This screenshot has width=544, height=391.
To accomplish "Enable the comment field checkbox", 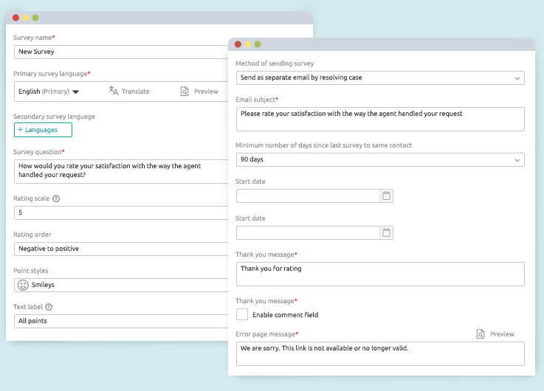I will (242, 314).
